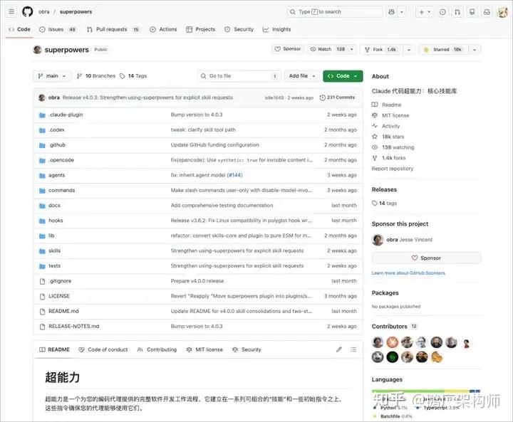Open the Add file dropdown

[301, 76]
